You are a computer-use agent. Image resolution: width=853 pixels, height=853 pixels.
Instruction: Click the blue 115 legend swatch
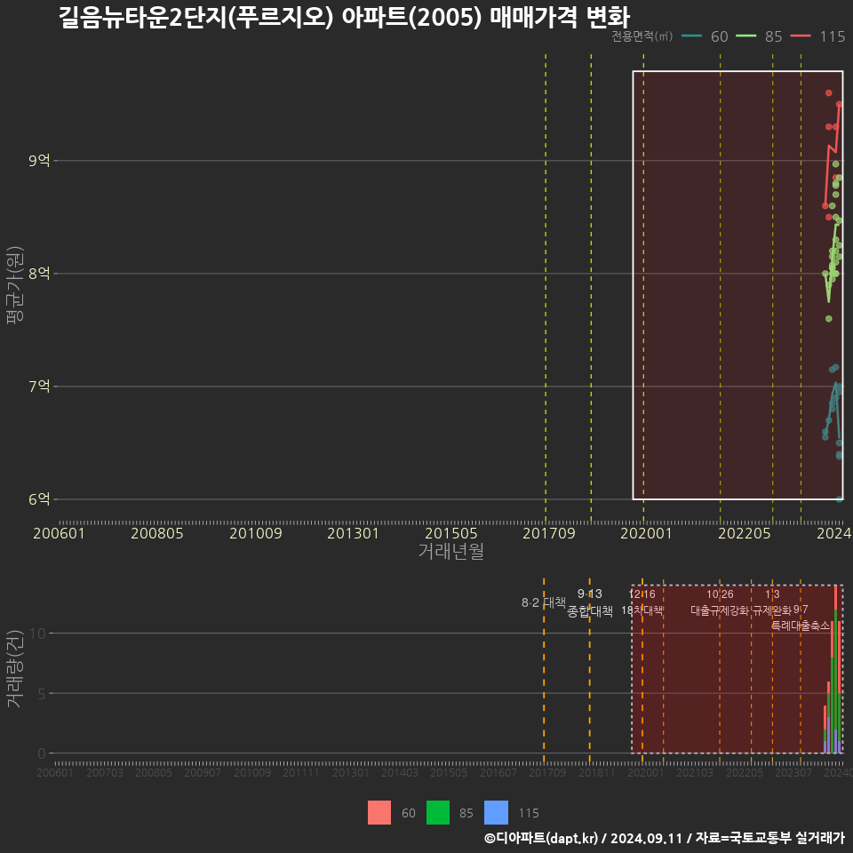[496, 813]
